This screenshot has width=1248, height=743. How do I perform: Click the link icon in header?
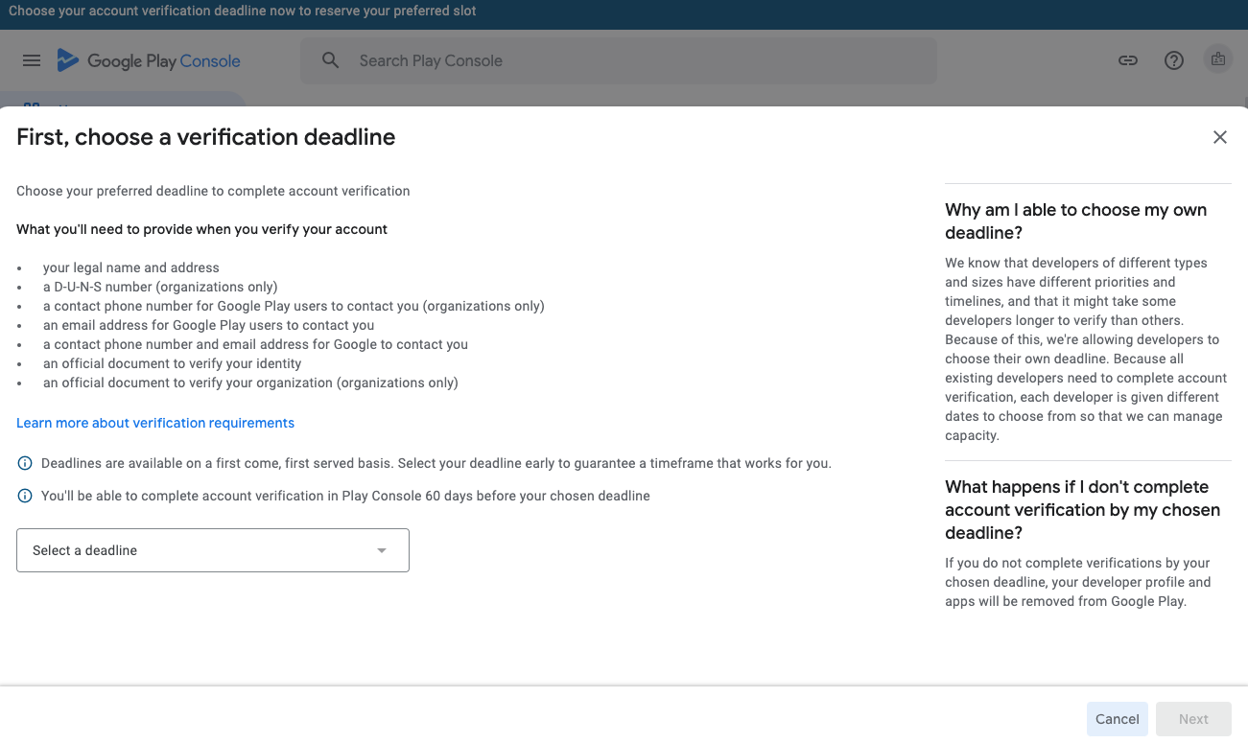tap(1128, 60)
